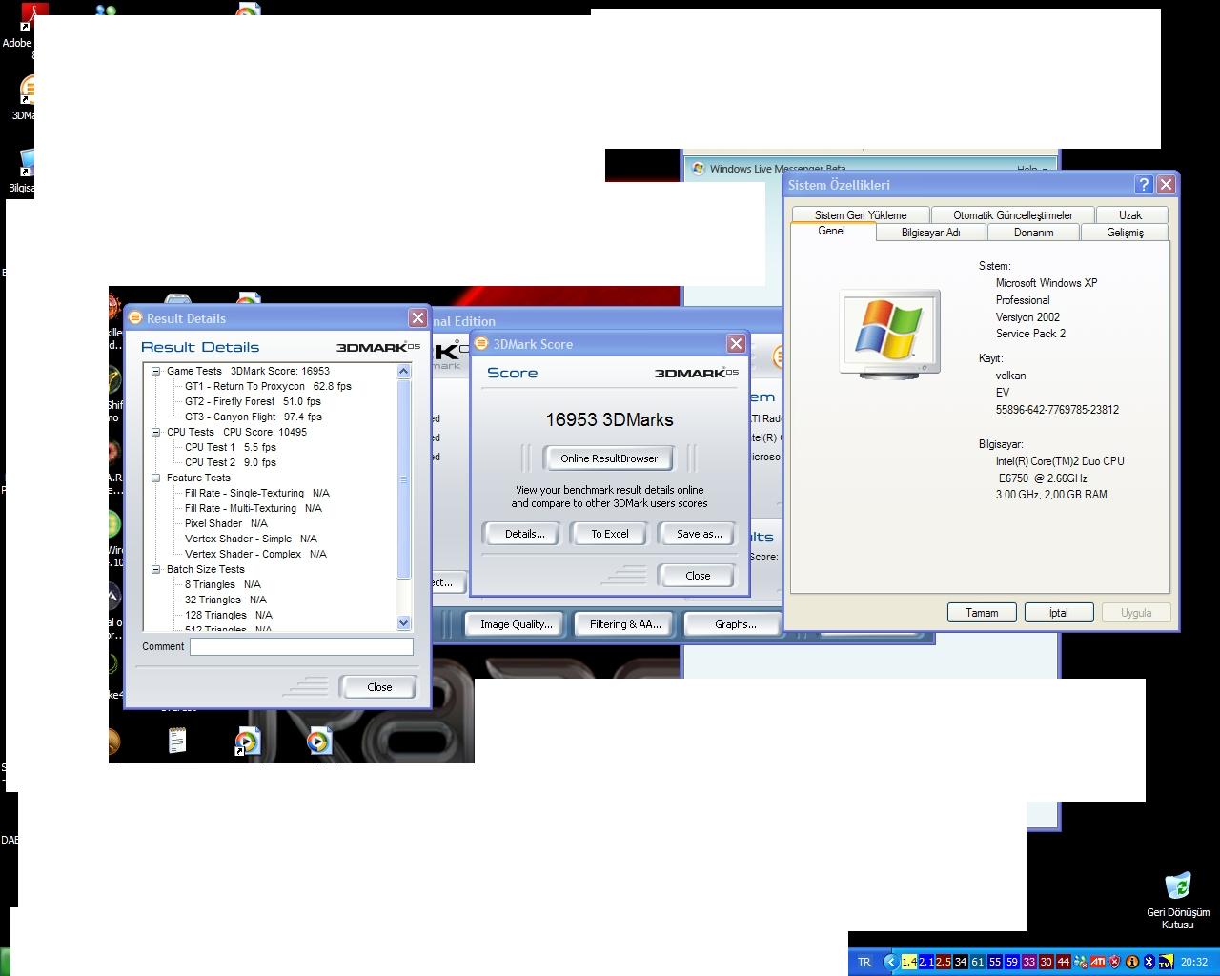This screenshot has height=976, width=1220.
Task: Close the Sistem Özellikleri window
Action: click(1166, 185)
